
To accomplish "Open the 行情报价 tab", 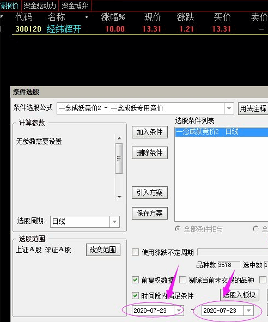I will pyautogui.click(x=10, y=5).
